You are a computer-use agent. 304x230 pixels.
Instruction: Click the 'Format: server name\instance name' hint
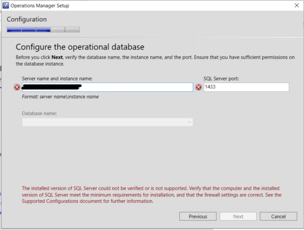[x=60, y=97]
